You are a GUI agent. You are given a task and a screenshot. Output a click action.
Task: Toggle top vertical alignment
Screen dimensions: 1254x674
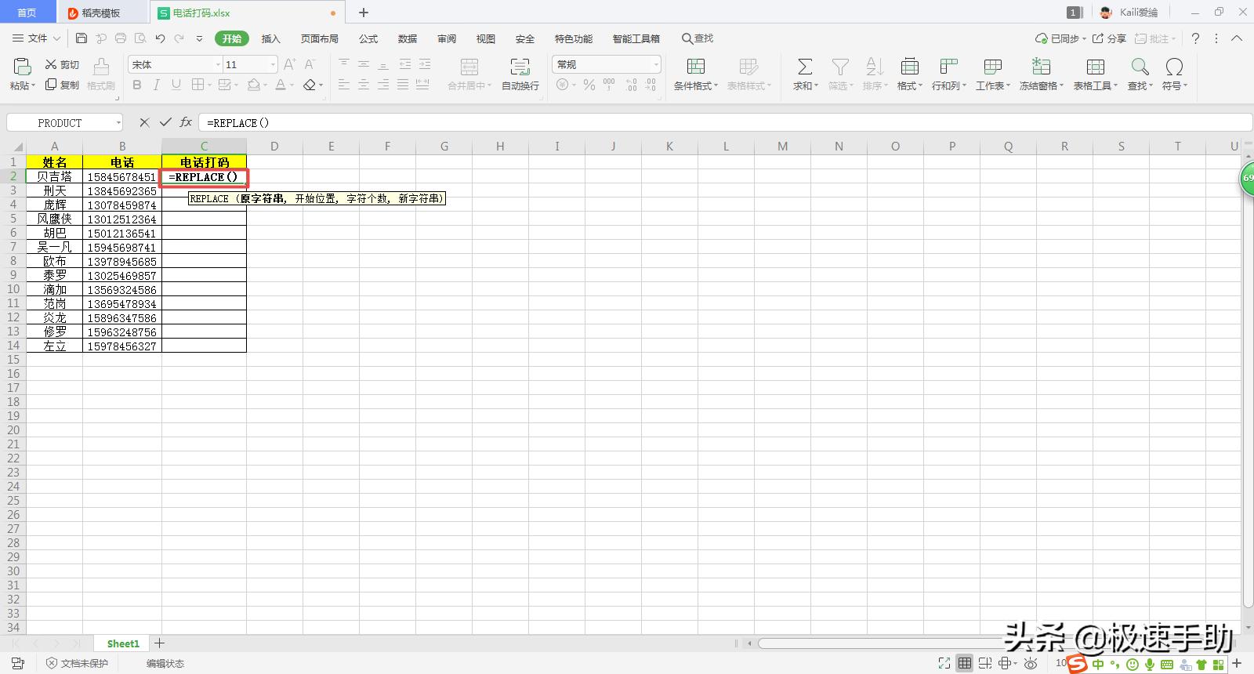tap(344, 64)
